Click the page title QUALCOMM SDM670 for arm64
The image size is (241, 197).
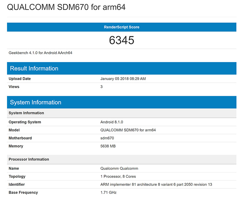pyautogui.click(x=66, y=7)
